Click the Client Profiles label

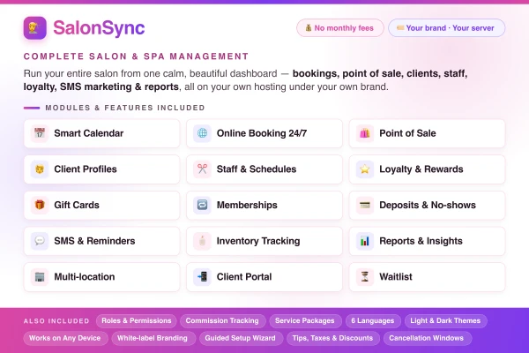point(86,169)
